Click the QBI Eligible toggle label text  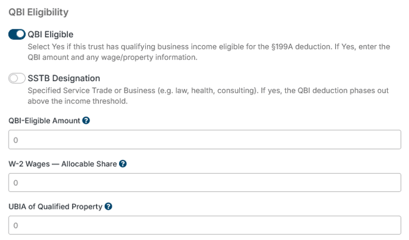[51, 34]
